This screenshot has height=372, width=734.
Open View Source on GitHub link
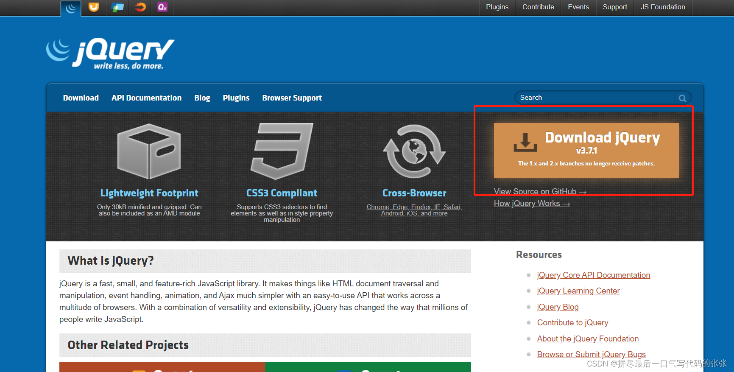click(x=540, y=192)
